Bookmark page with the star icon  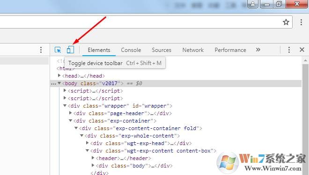[286, 22]
